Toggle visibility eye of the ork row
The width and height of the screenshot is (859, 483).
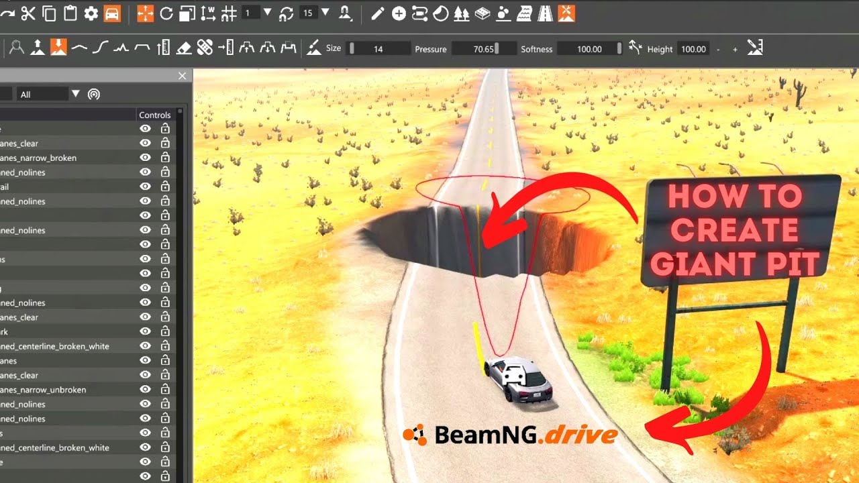click(145, 331)
